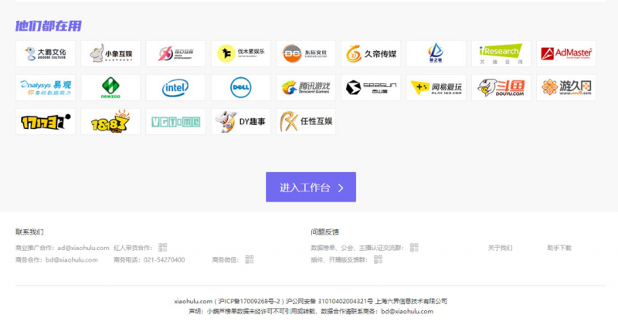The height and width of the screenshot is (328, 618).
Task: Select the blue triangle logo card
Action: [436, 53]
